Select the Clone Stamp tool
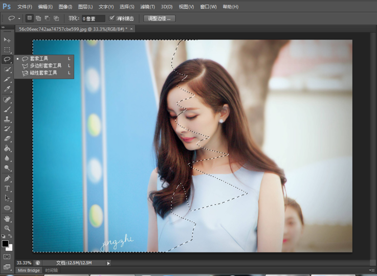 (7, 119)
